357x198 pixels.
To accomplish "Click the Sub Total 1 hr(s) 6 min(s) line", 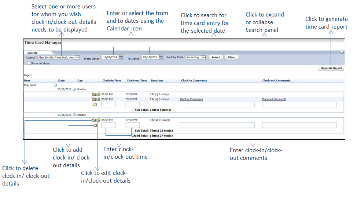I will (153, 110).
